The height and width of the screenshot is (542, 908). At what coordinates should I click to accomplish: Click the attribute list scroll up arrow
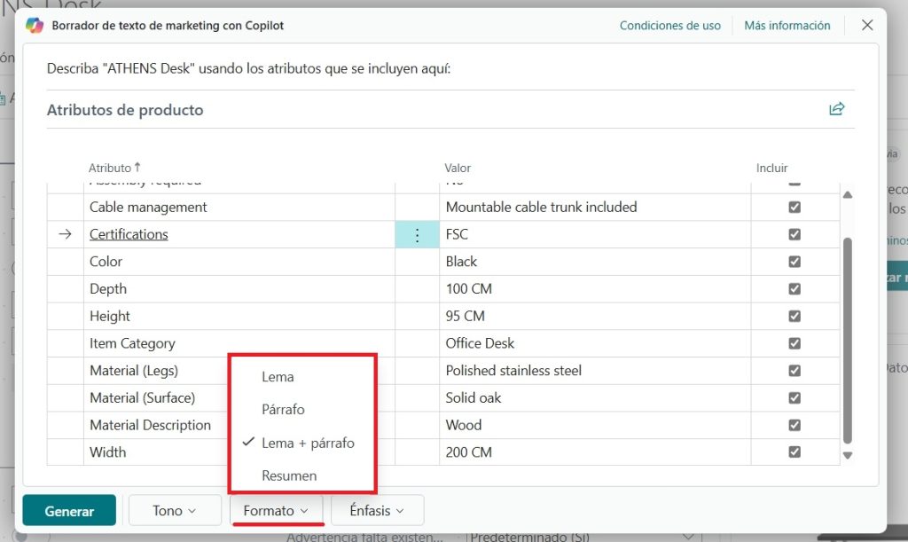(847, 195)
